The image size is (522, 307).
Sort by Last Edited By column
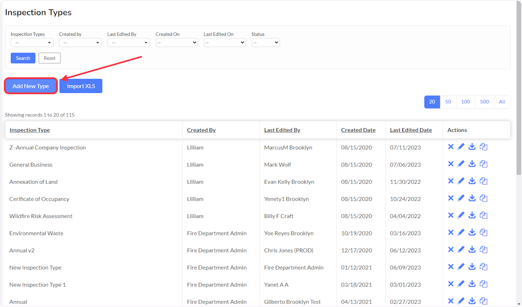pos(282,130)
